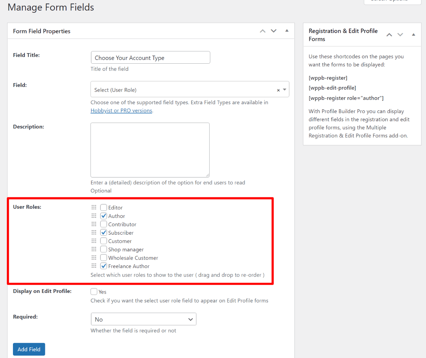The height and width of the screenshot is (358, 426).
Task: Click the Field Title input box
Action: [x=150, y=58]
